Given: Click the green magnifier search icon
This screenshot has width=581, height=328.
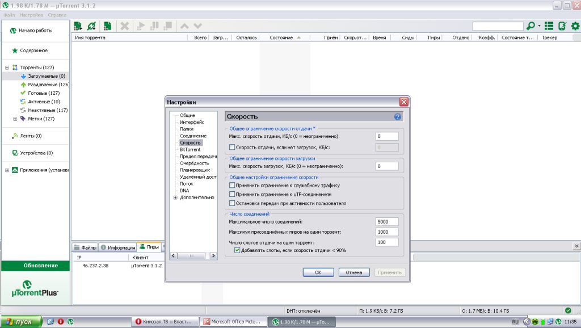Looking at the screenshot, I should [x=531, y=26].
